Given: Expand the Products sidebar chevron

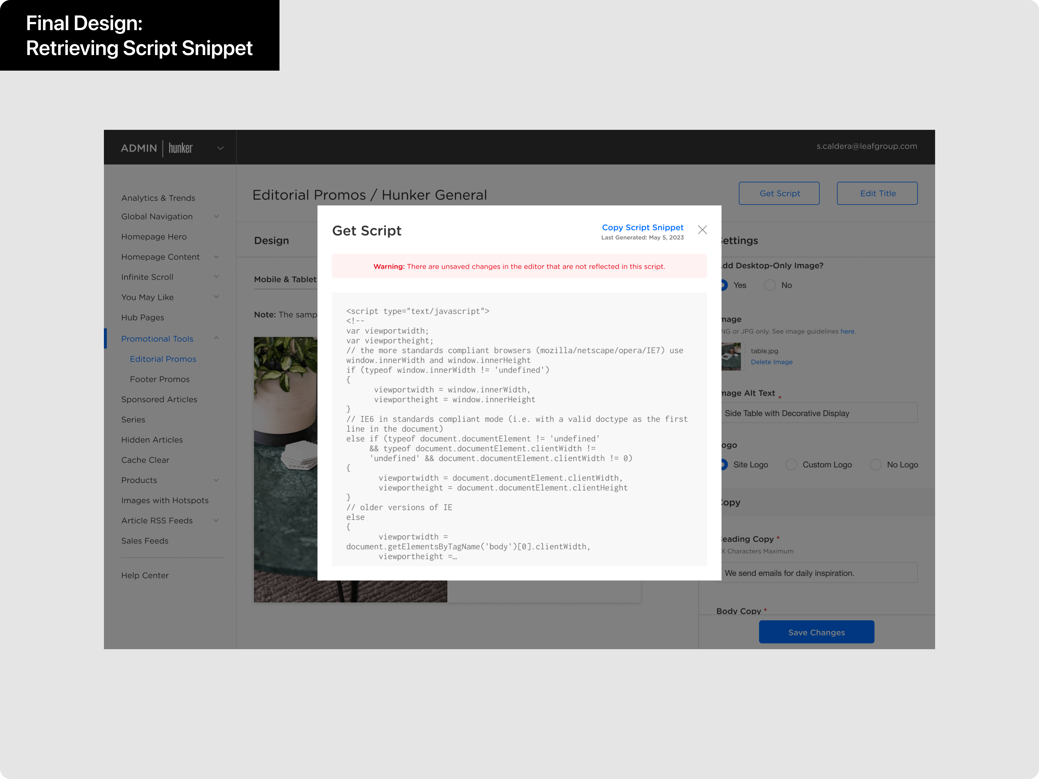Looking at the screenshot, I should click(x=217, y=480).
